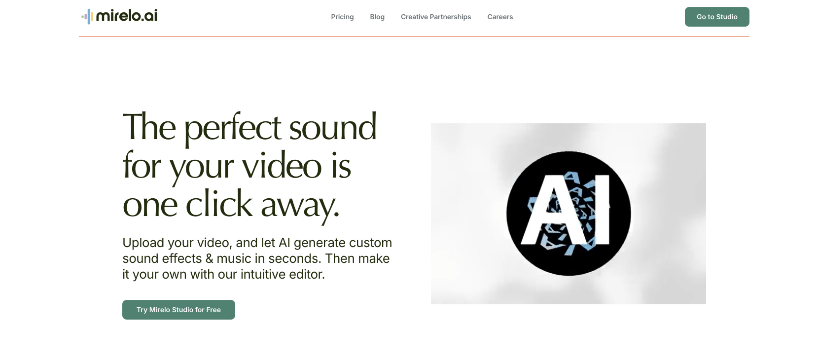Click the Go to Studio button
The height and width of the screenshot is (362, 818).
click(x=717, y=17)
